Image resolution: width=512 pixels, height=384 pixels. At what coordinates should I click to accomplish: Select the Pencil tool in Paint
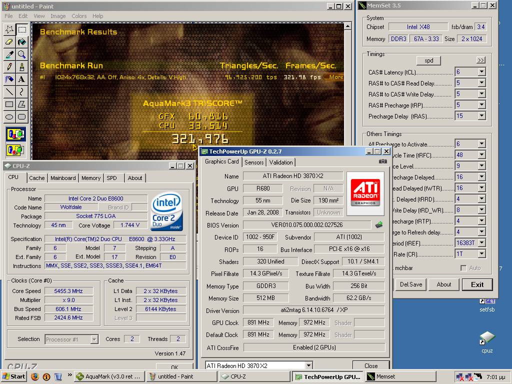pos(9,66)
